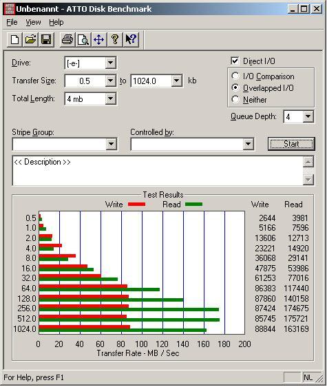327x387 pixels.
Task: Minimize the ATTO Disk Benchmark window
Action: point(293,9)
